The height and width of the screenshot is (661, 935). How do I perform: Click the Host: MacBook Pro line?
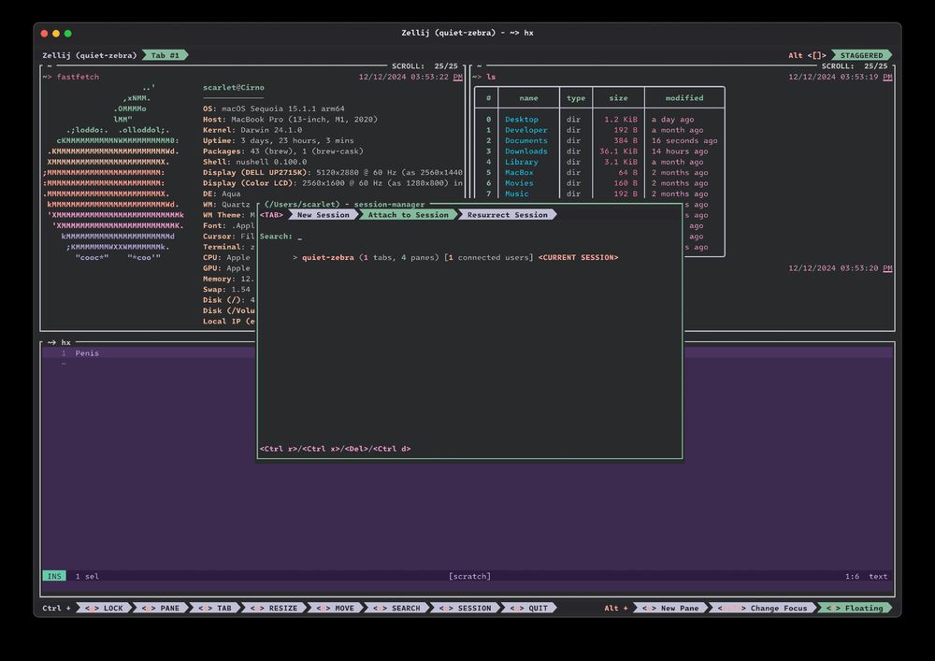pyautogui.click(x=290, y=120)
